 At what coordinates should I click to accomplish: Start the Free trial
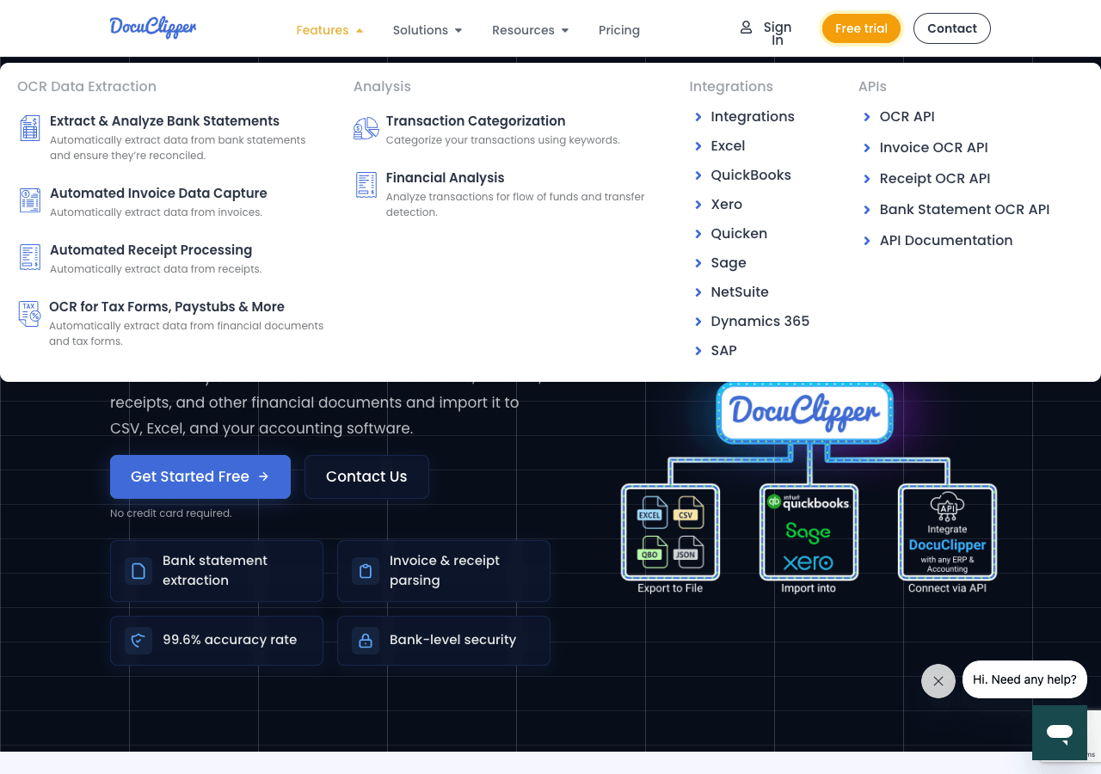click(x=861, y=28)
